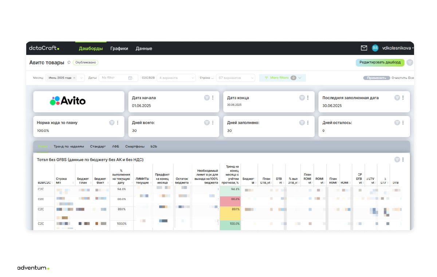Click filter icon on Дата начала card
437x277 pixels.
coord(207,98)
